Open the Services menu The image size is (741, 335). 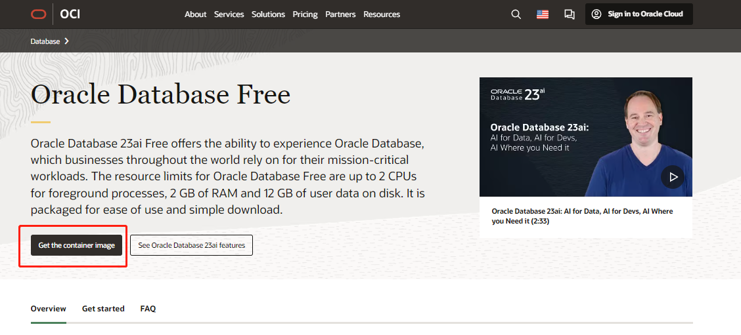(x=229, y=14)
